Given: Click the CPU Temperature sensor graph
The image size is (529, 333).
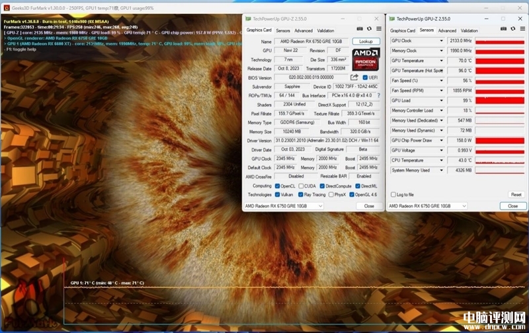Looking at the screenshot, I should [x=500, y=161].
